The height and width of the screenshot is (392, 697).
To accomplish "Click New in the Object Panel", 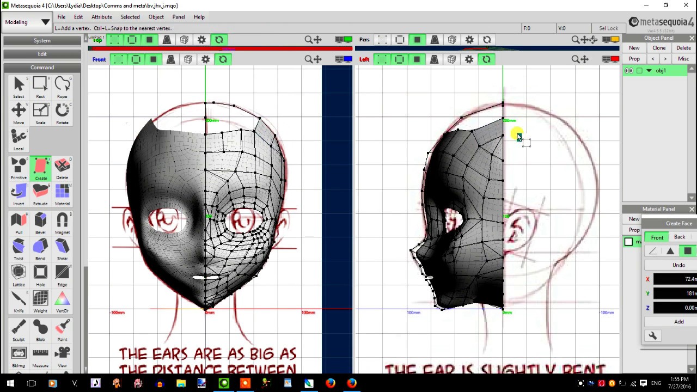I will coord(634,48).
